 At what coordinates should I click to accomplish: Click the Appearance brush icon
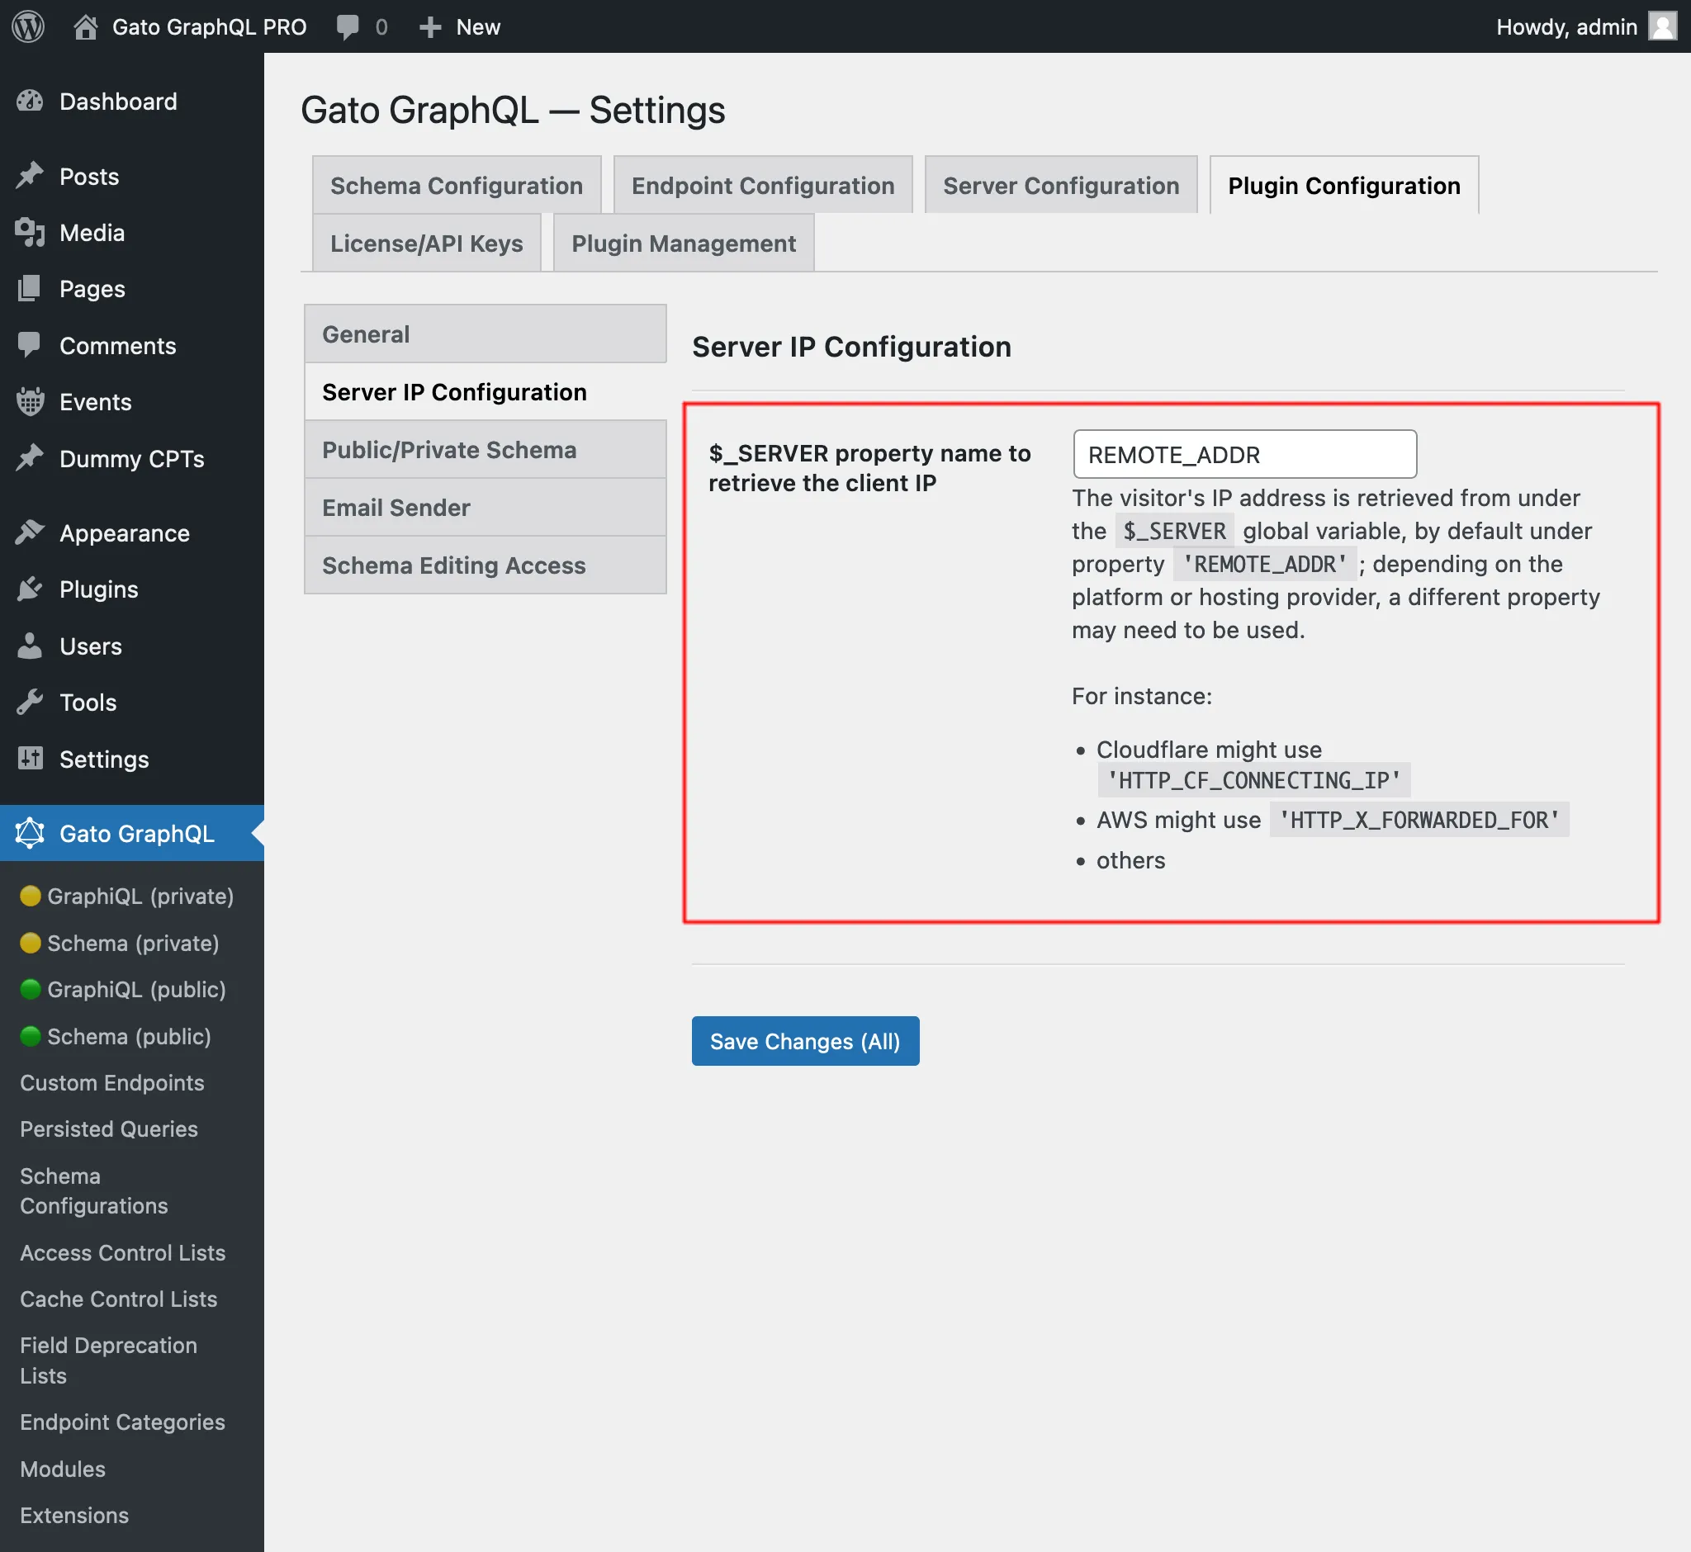[31, 532]
